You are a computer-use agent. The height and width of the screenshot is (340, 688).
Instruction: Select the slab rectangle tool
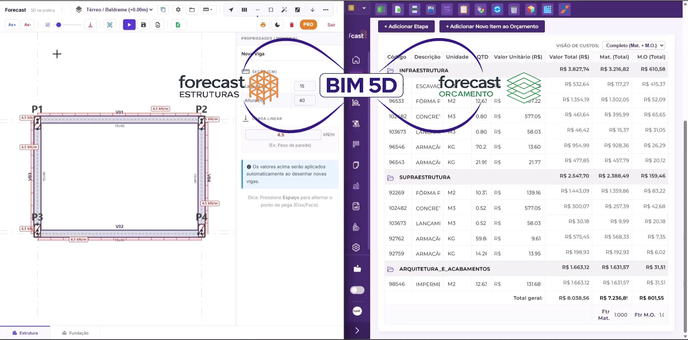coord(271,10)
